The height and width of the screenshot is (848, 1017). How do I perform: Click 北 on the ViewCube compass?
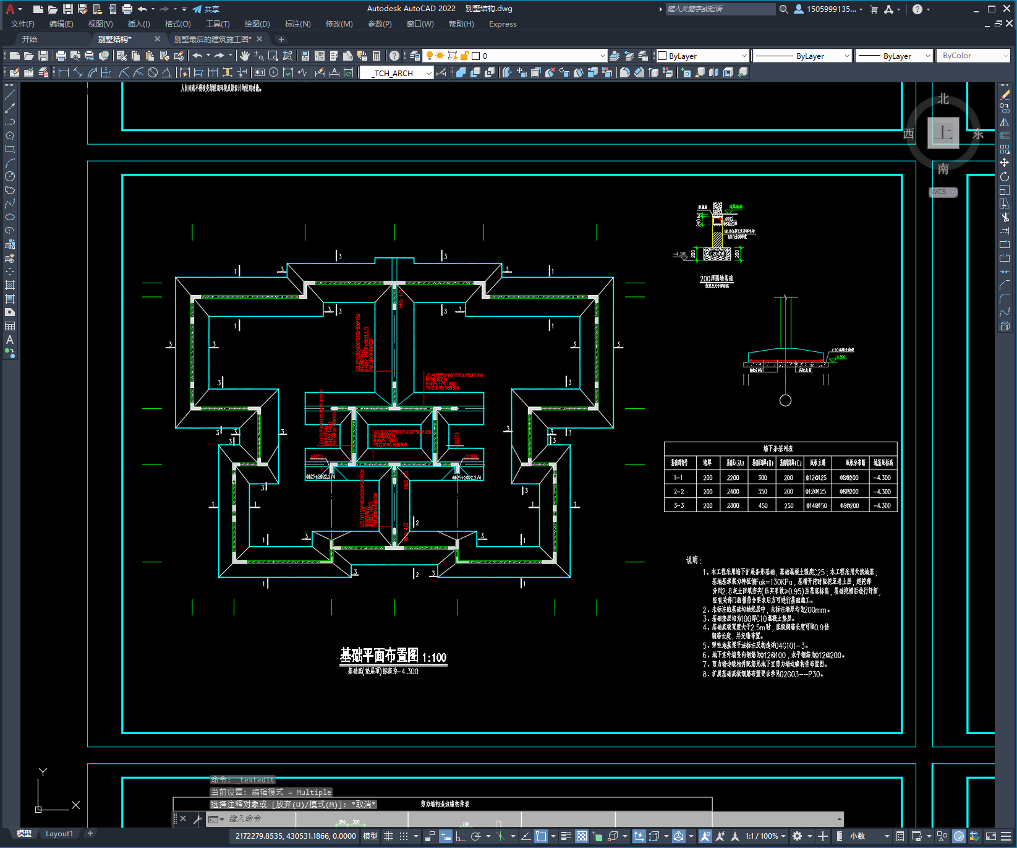[x=943, y=99]
